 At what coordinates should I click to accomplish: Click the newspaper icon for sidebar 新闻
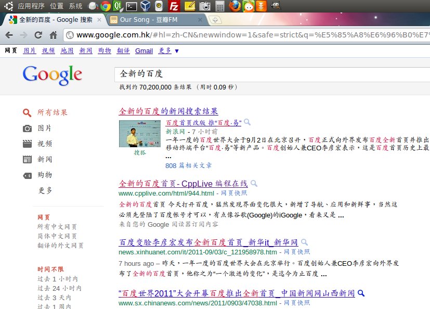[x=27, y=159]
